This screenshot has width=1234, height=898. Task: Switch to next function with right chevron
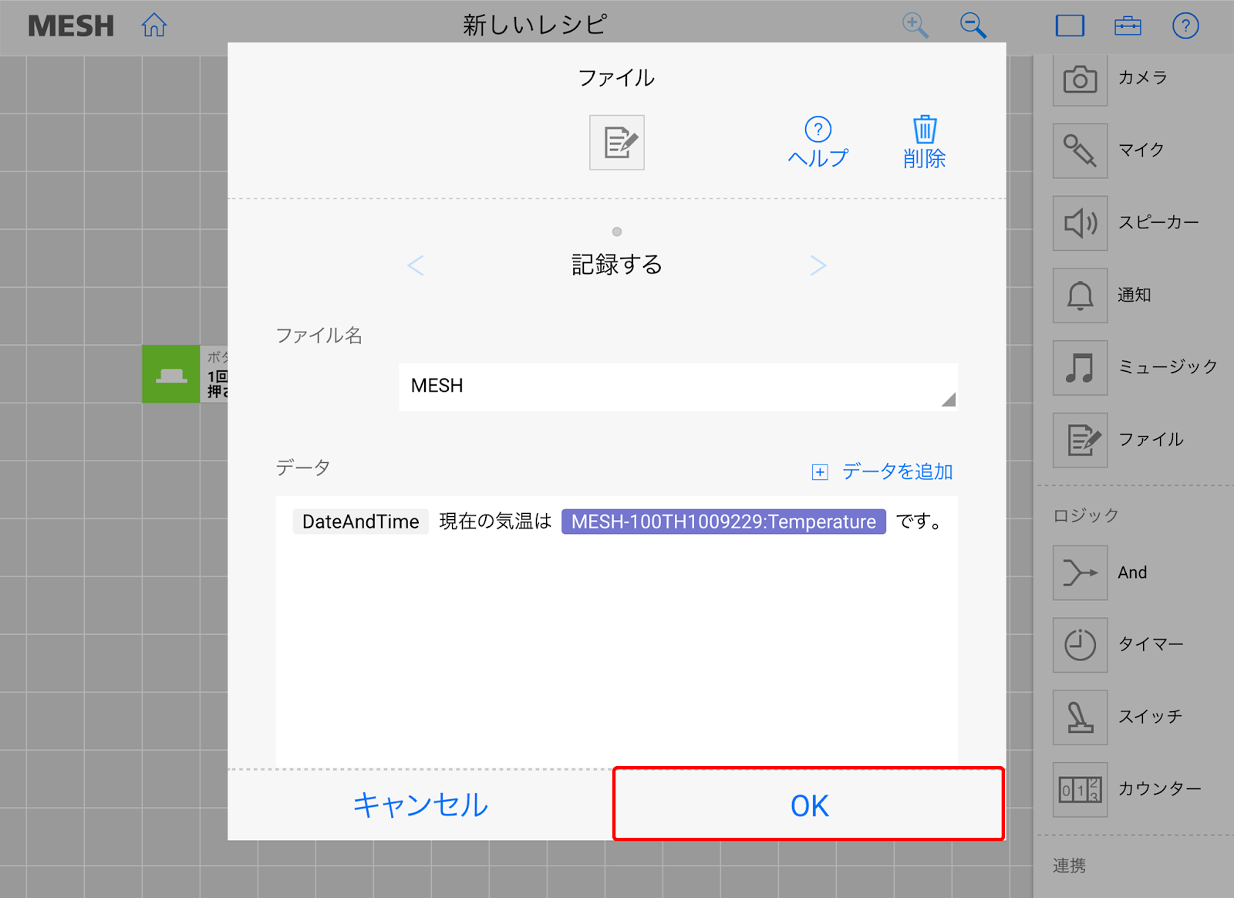818,265
